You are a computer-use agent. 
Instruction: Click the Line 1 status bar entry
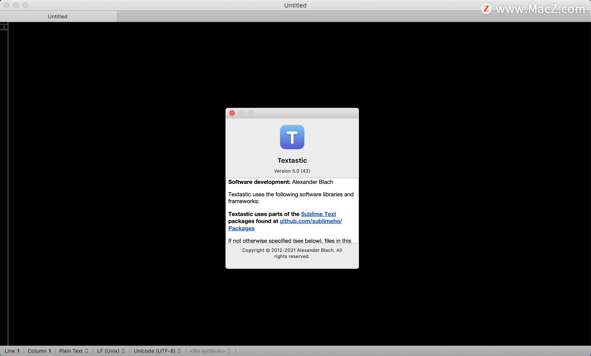12,351
